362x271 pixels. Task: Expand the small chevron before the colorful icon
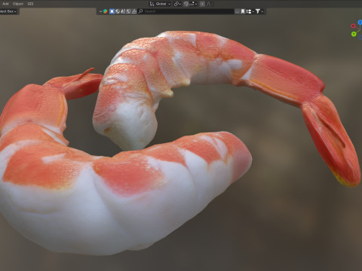coord(100,11)
